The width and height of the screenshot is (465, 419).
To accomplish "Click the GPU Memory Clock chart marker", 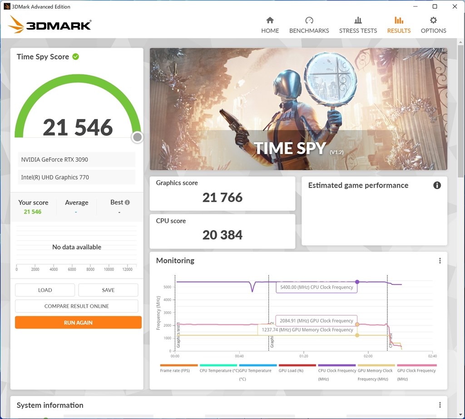I will (357, 335).
